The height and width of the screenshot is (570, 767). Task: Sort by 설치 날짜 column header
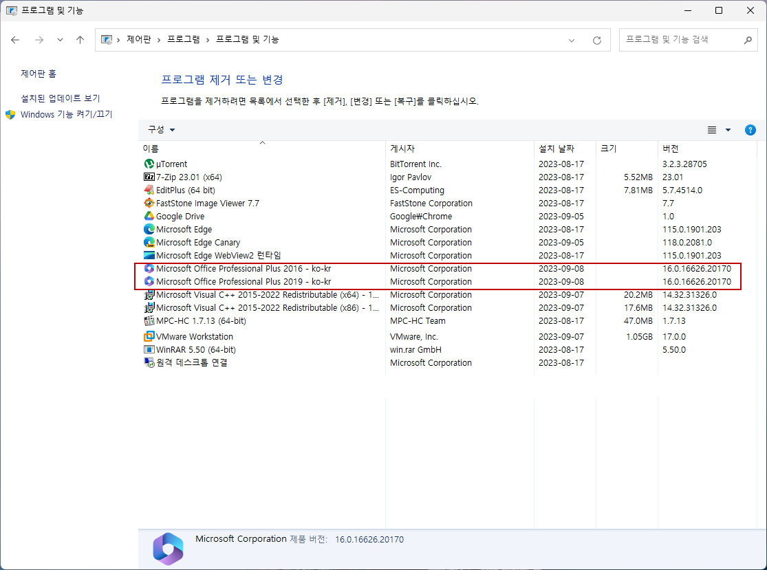point(565,148)
